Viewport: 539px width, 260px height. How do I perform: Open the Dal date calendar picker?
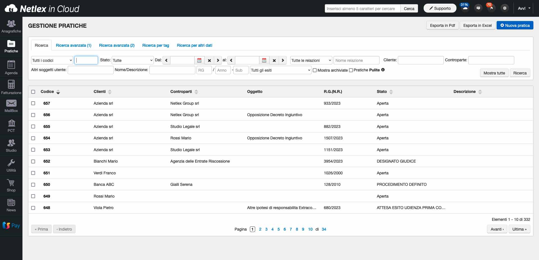[199, 60]
